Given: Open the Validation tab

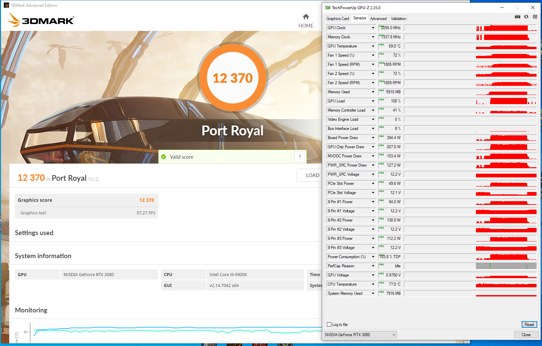Looking at the screenshot, I should click(398, 19).
